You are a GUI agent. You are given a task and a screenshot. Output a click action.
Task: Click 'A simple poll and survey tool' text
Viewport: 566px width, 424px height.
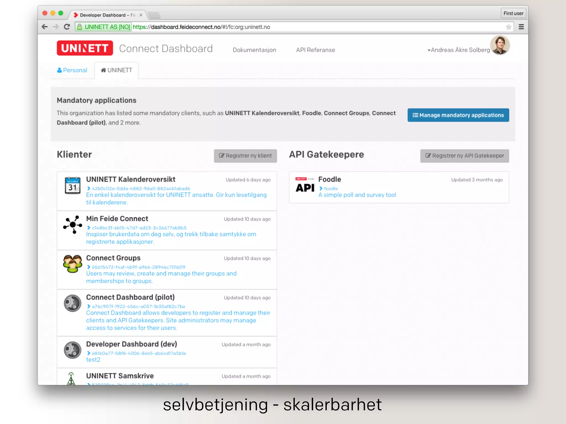coord(357,195)
